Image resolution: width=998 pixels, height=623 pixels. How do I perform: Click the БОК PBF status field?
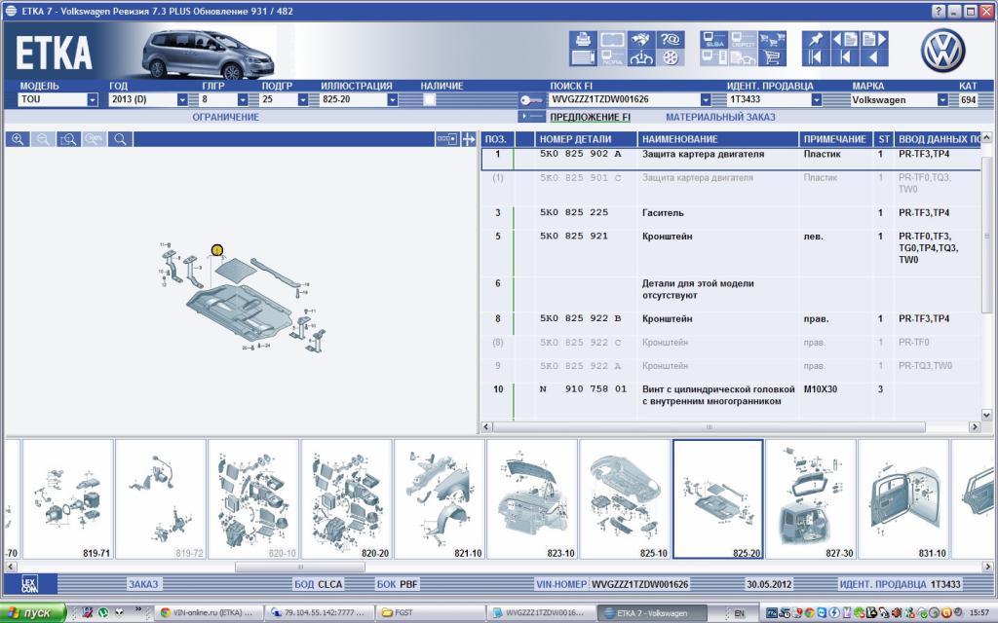[x=398, y=584]
